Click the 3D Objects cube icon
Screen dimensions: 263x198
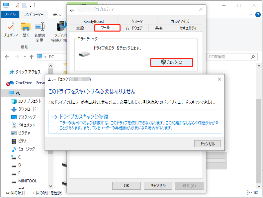tap(14, 101)
